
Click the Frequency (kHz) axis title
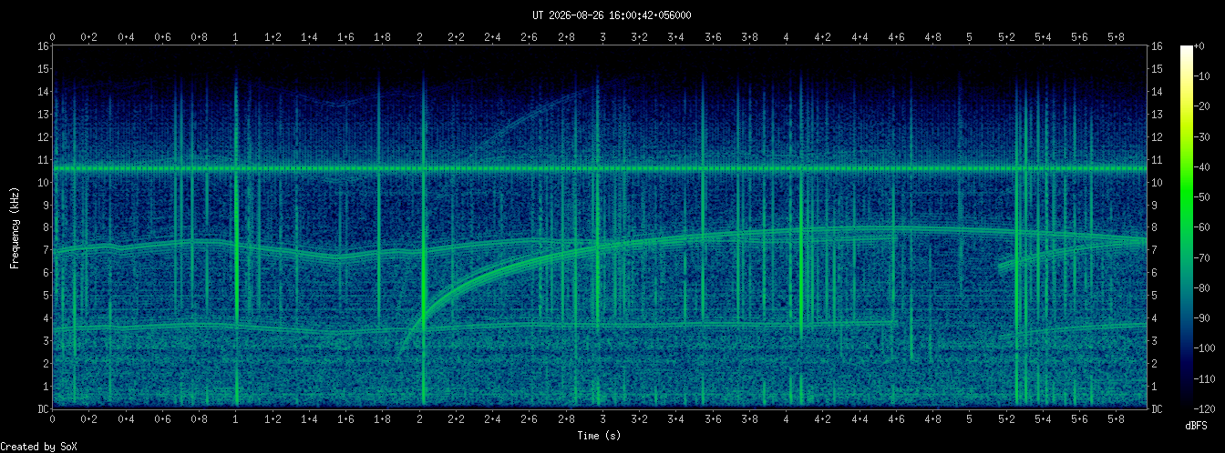[15, 226]
